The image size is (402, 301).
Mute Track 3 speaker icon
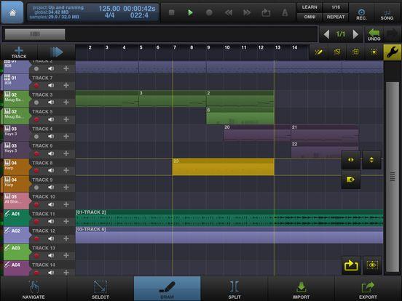[51, 103]
